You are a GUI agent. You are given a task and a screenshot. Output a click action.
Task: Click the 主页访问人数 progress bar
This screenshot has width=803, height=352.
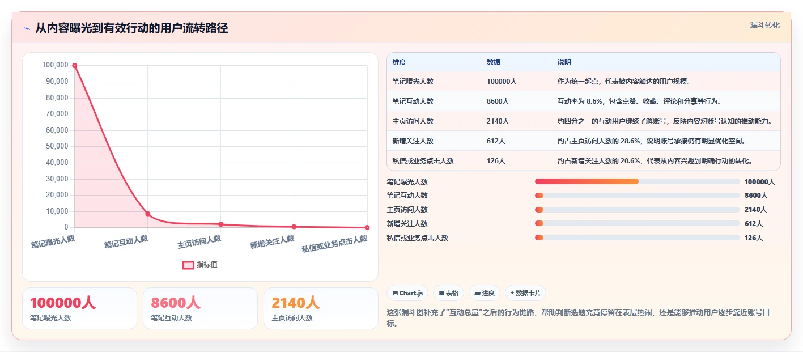[638, 210]
